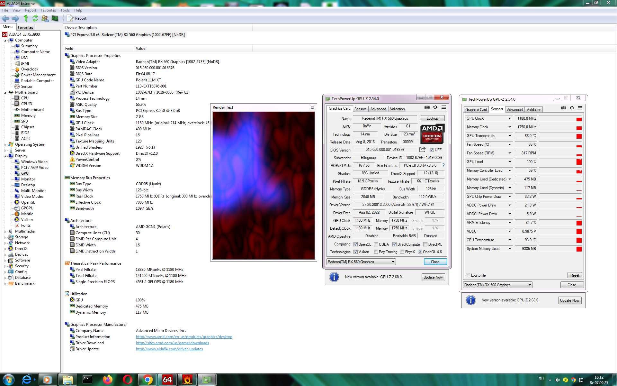Toggle the DirectCompute checkbox
Viewport: 617px width, 386px height.
click(394, 244)
